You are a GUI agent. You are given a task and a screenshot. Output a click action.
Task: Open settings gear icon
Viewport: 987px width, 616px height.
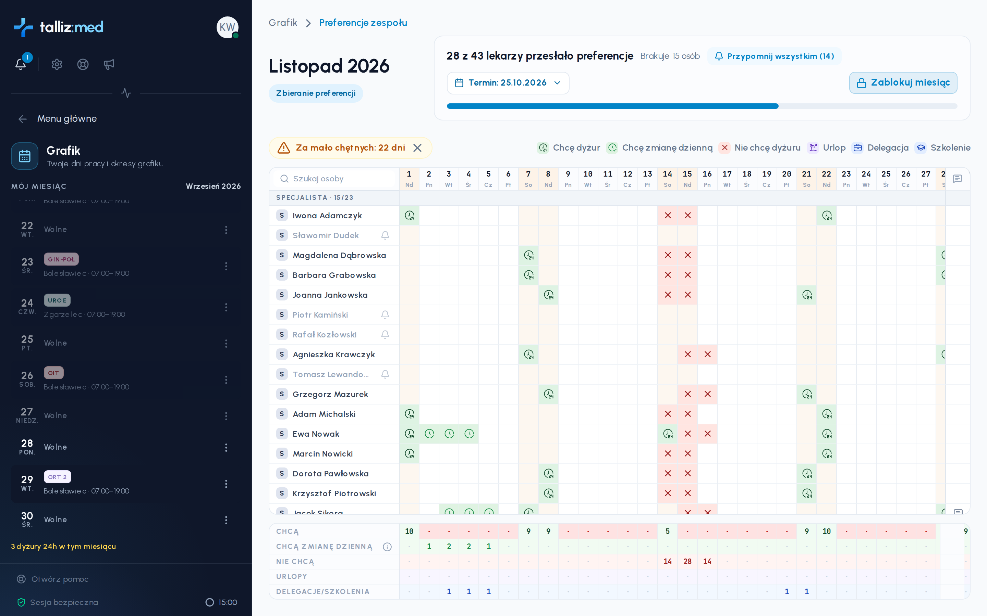pyautogui.click(x=57, y=64)
